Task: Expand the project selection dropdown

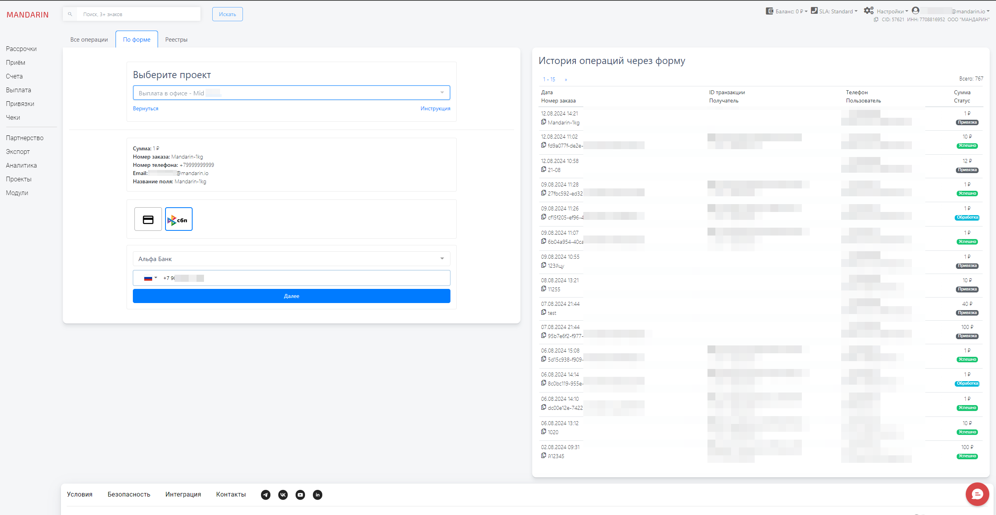Action: [292, 93]
